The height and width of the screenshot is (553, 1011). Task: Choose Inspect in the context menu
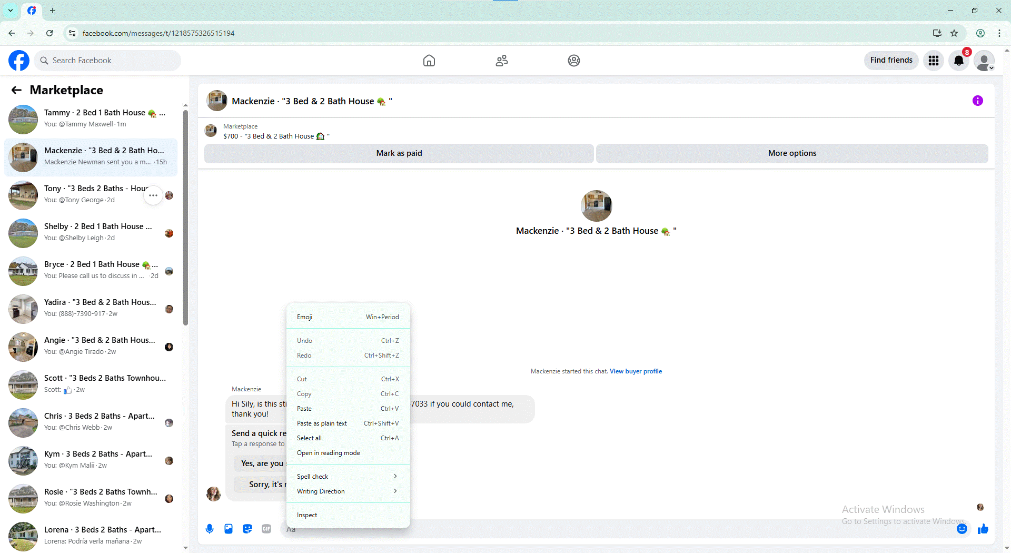[x=348, y=515]
